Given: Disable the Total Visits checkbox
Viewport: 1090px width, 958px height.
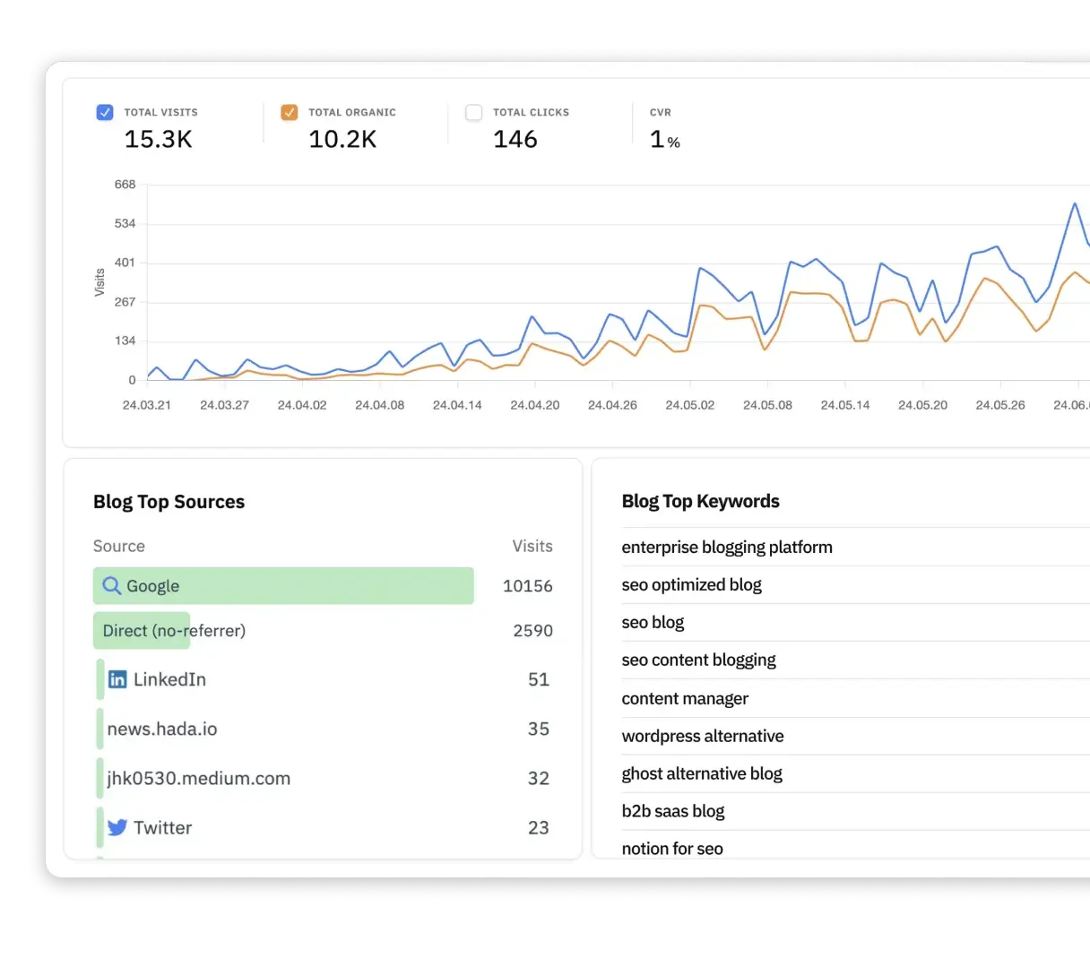Looking at the screenshot, I should click(105, 112).
